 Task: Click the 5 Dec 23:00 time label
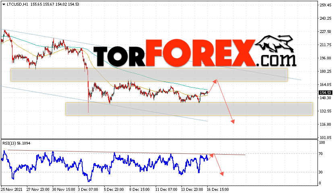click(x=114, y=189)
